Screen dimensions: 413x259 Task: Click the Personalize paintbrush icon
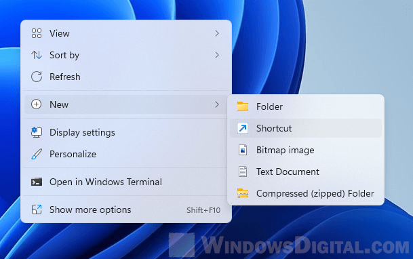point(37,154)
